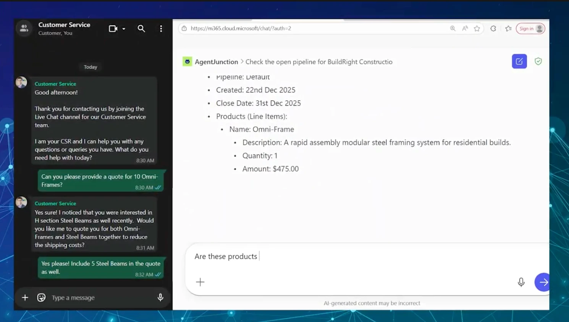Viewport: 569px width, 322px height.
Task: Bookmark this page with the star icon
Action: pos(477,28)
